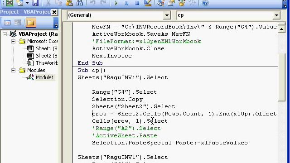
Task: Run the macro with green play icon
Action: click(x=116, y=3)
